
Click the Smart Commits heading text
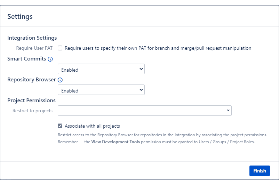pyautogui.click(x=27, y=59)
